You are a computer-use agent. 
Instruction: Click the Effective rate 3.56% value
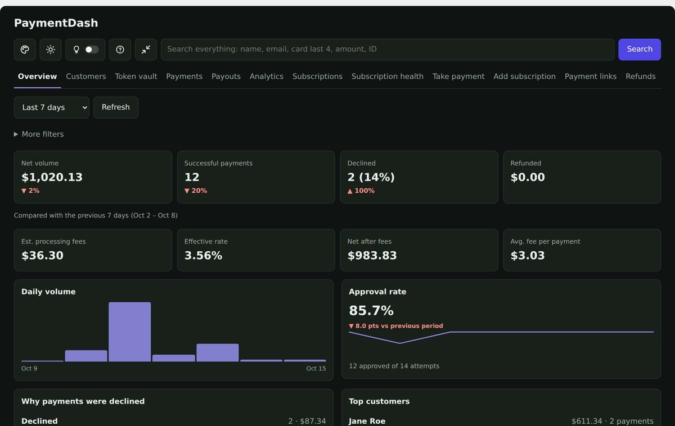coord(203,256)
